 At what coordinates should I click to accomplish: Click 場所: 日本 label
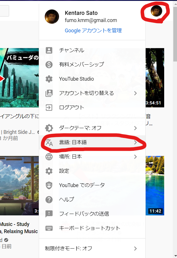70,156
